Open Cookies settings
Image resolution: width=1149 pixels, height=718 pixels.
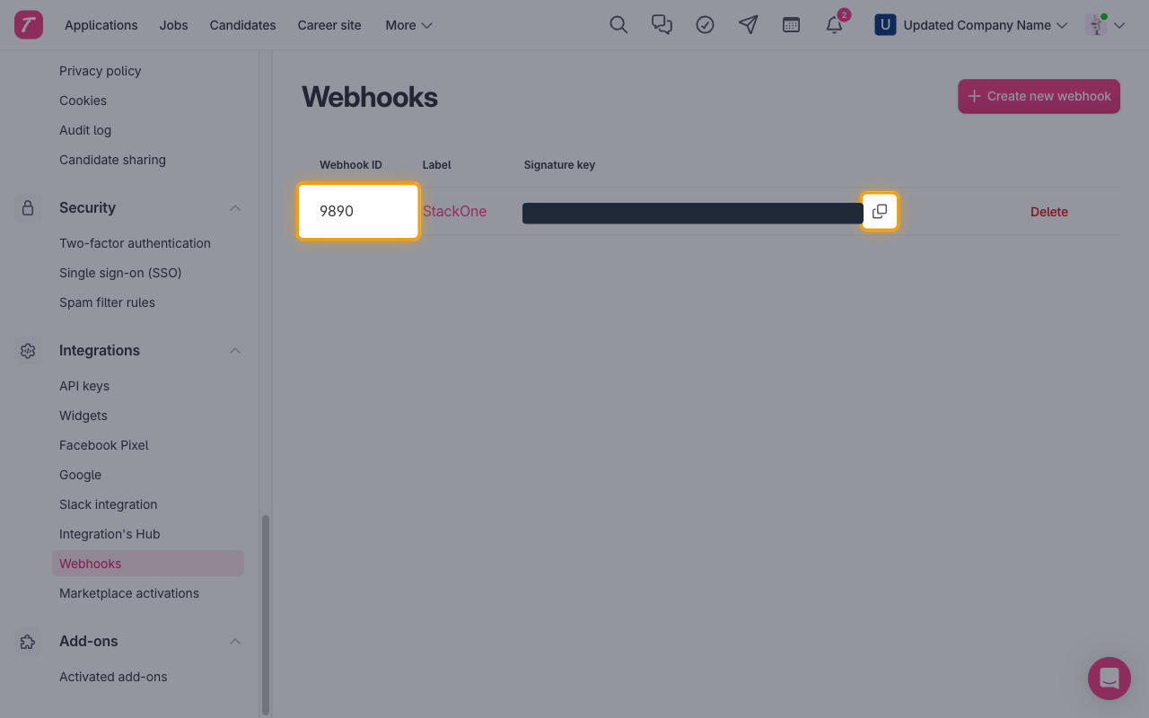(83, 101)
